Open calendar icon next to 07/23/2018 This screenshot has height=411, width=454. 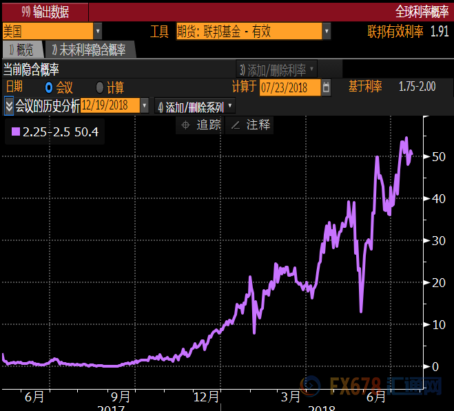326,87
